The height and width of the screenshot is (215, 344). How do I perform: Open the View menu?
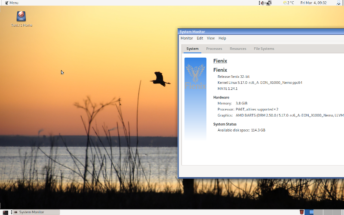pos(211,38)
